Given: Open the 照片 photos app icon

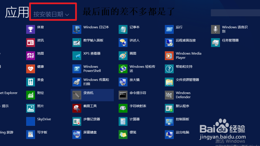Looking at the screenshot, I should [31, 108].
